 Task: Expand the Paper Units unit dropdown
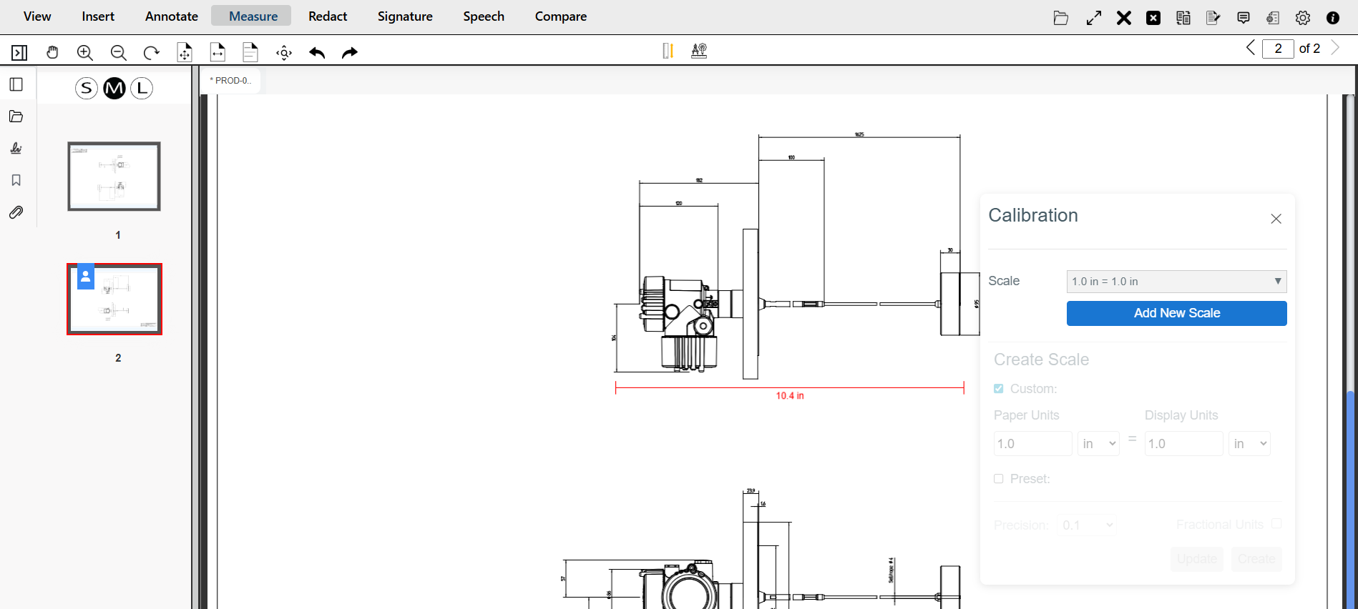pos(1098,444)
